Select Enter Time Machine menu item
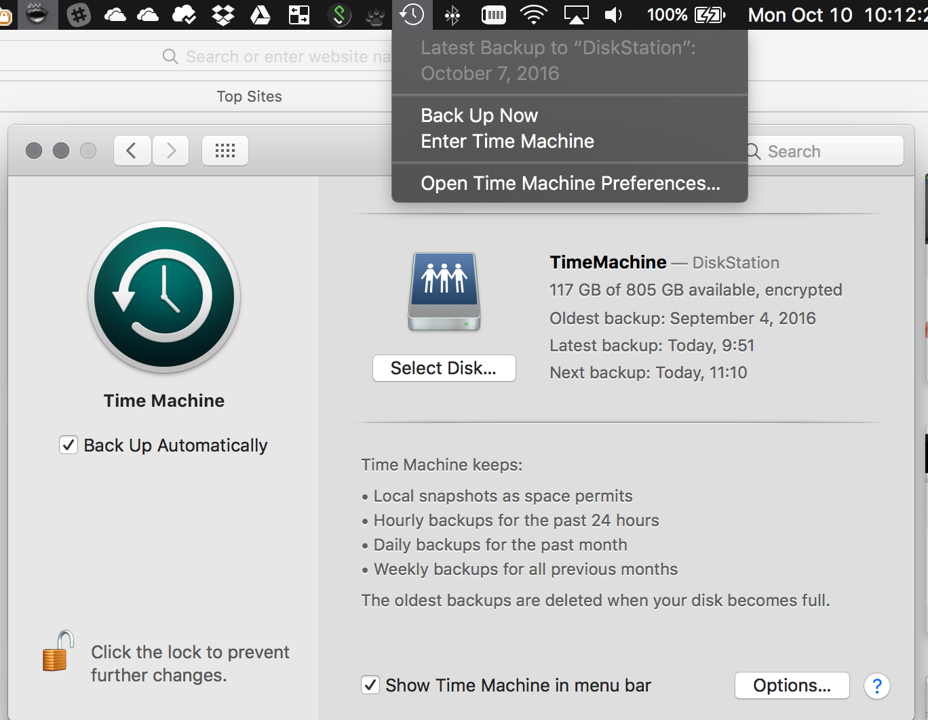 coord(570,141)
